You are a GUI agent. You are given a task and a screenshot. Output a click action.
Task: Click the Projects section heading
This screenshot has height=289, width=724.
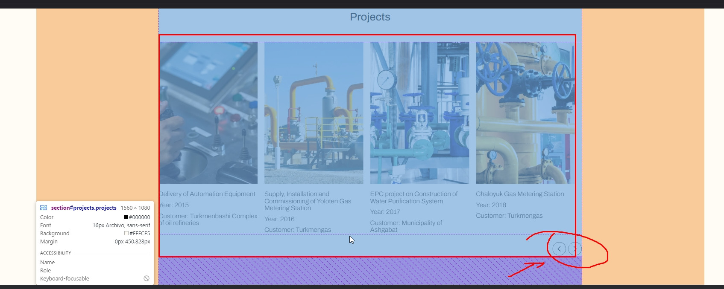point(370,17)
